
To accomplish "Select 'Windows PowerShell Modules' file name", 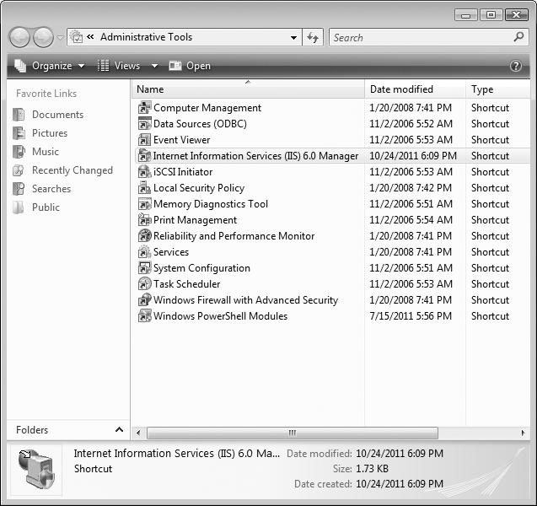I will 220,316.
